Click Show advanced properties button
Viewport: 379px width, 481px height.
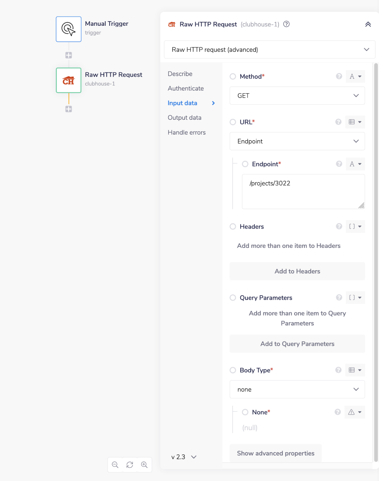[x=276, y=453]
